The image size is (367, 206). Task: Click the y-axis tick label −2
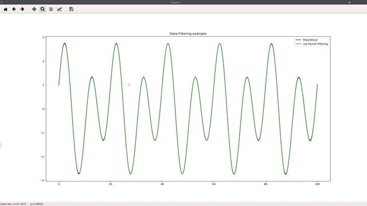(42, 157)
